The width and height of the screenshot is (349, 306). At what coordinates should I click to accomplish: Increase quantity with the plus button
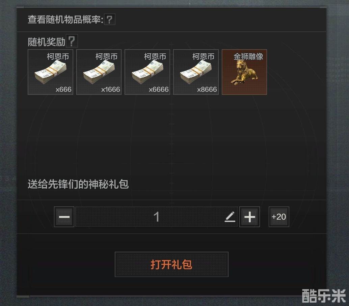[249, 217]
